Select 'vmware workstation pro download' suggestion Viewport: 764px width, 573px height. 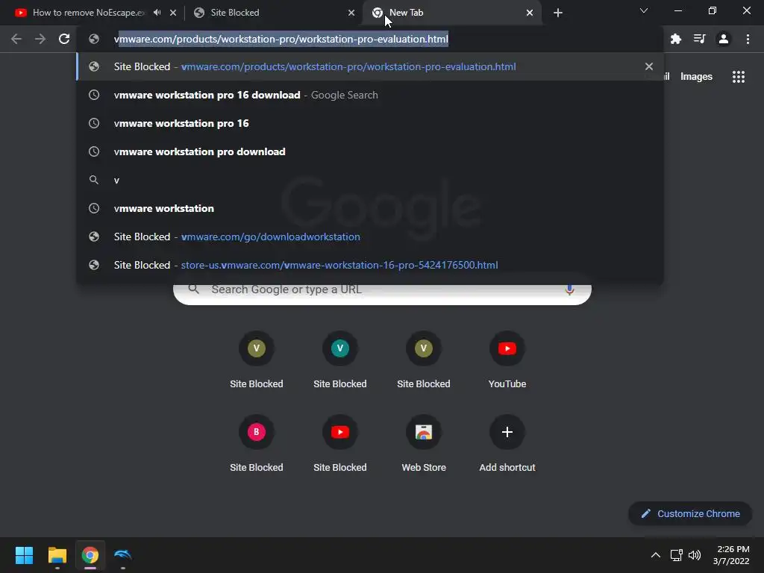(370, 151)
